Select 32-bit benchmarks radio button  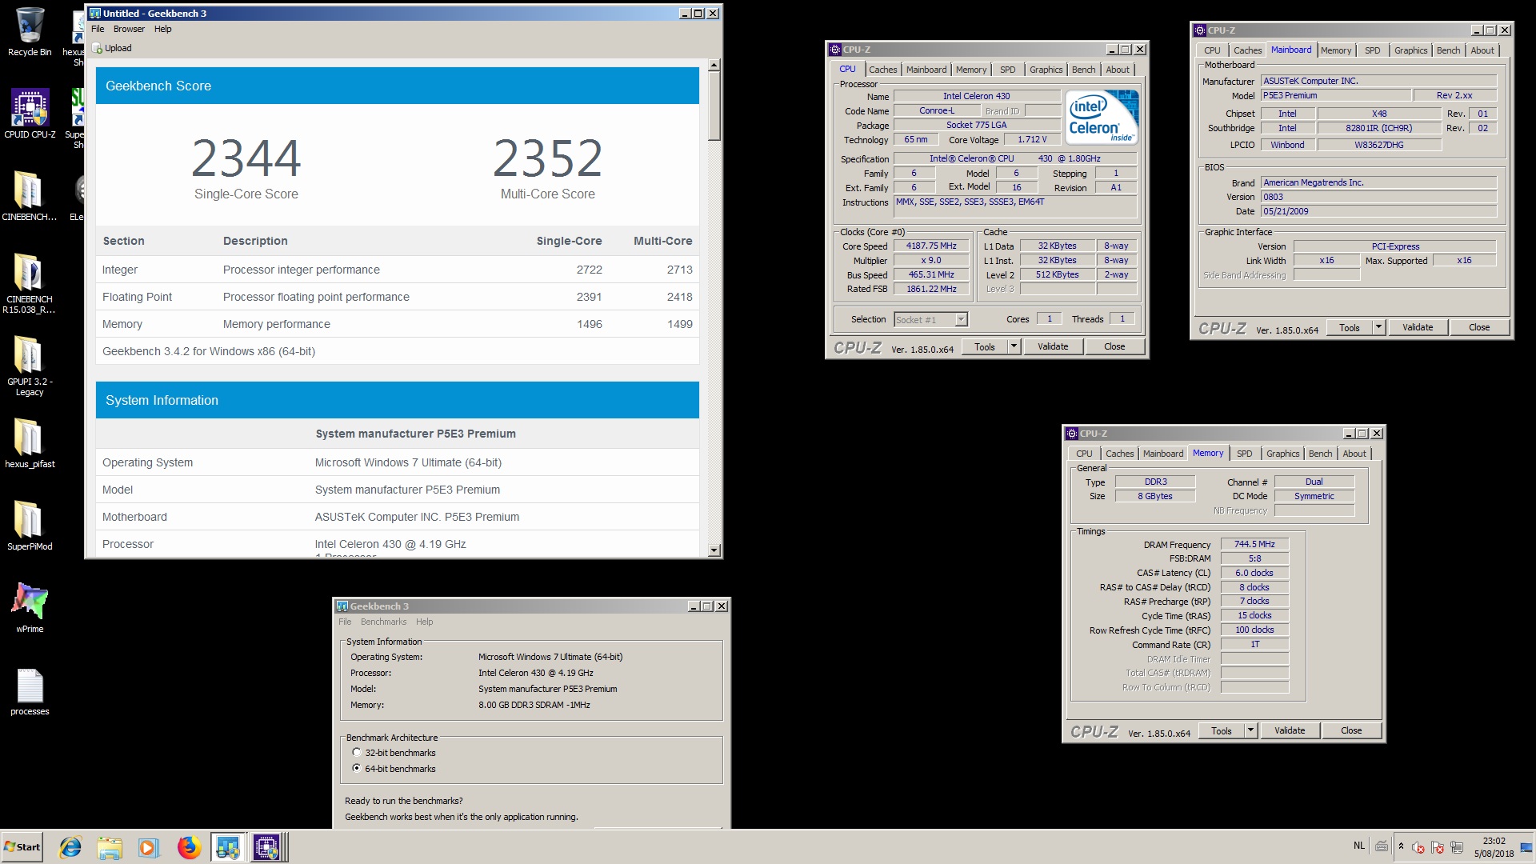(357, 753)
